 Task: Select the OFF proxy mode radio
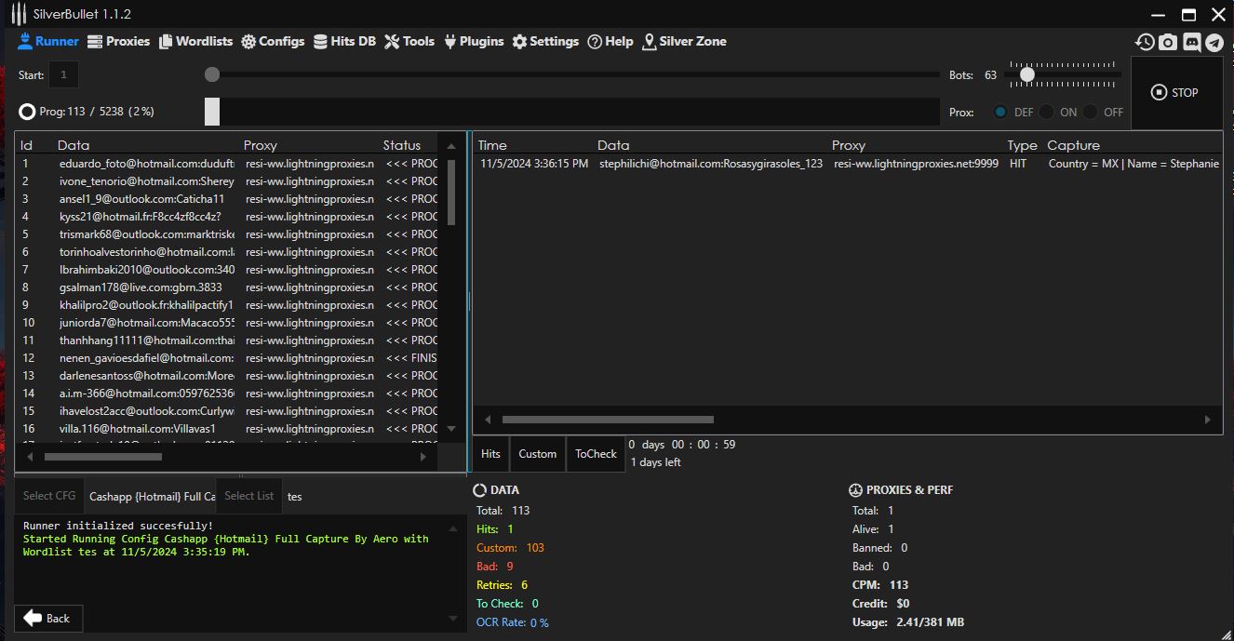coord(1090,112)
